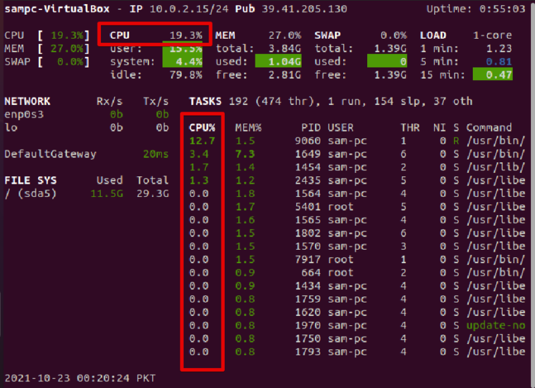The width and height of the screenshot is (535, 388).
Task: Click the THR column header
Action: pos(409,128)
